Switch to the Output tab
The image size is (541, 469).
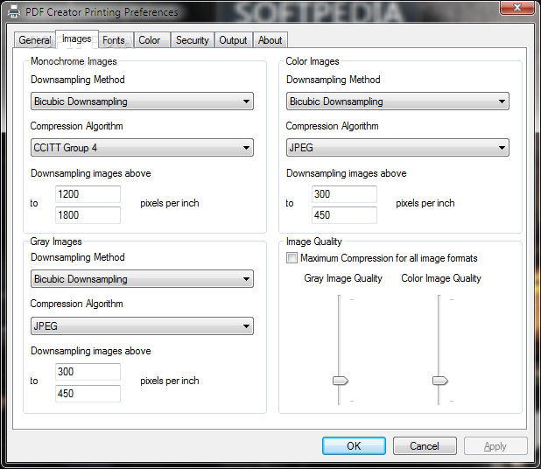[233, 40]
